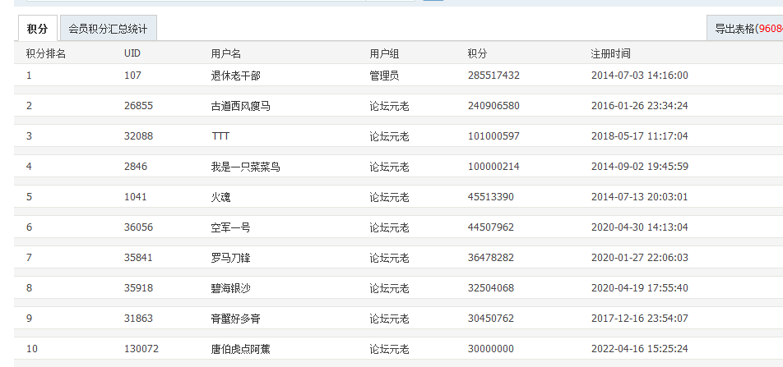
Task: Click registration time 2017-12-16 23:54:07
Action: (640, 319)
